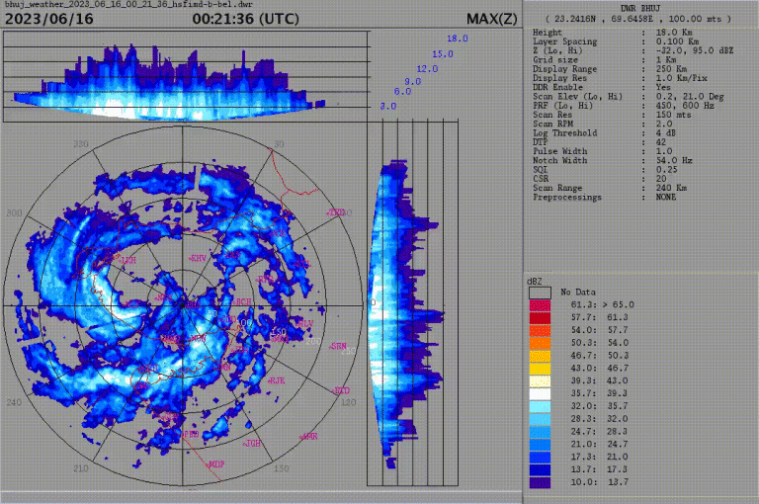
Task: Click the Scan Elev value 0.2, 21.0 Deg
Action: (x=690, y=97)
